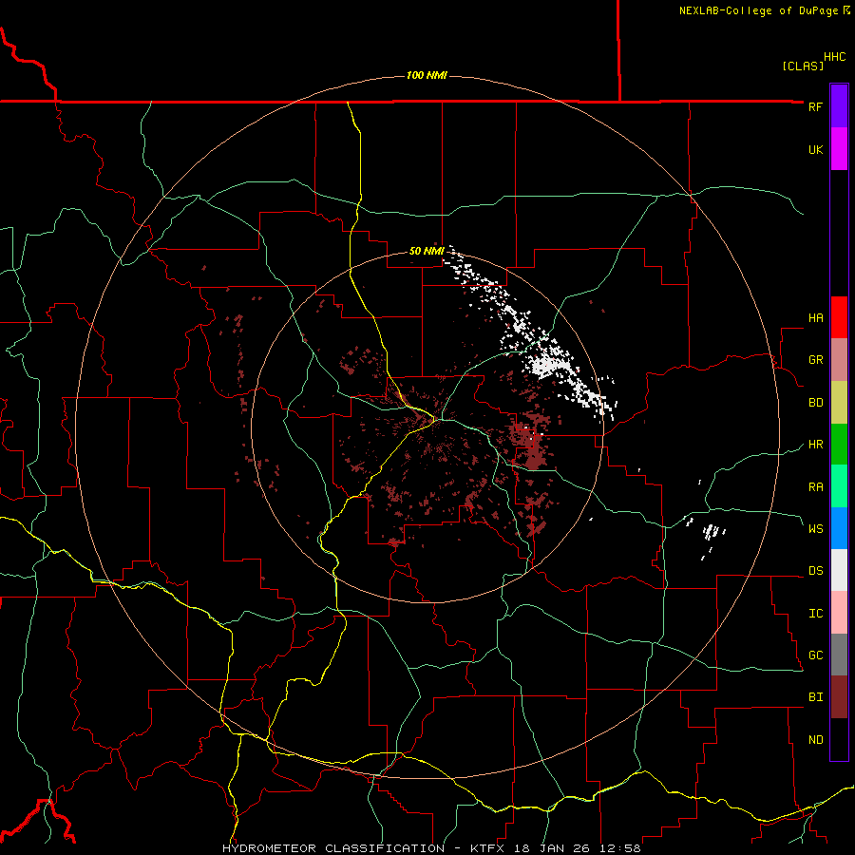
Task: Click the 100 NMI range ring label
Action: click(x=427, y=75)
